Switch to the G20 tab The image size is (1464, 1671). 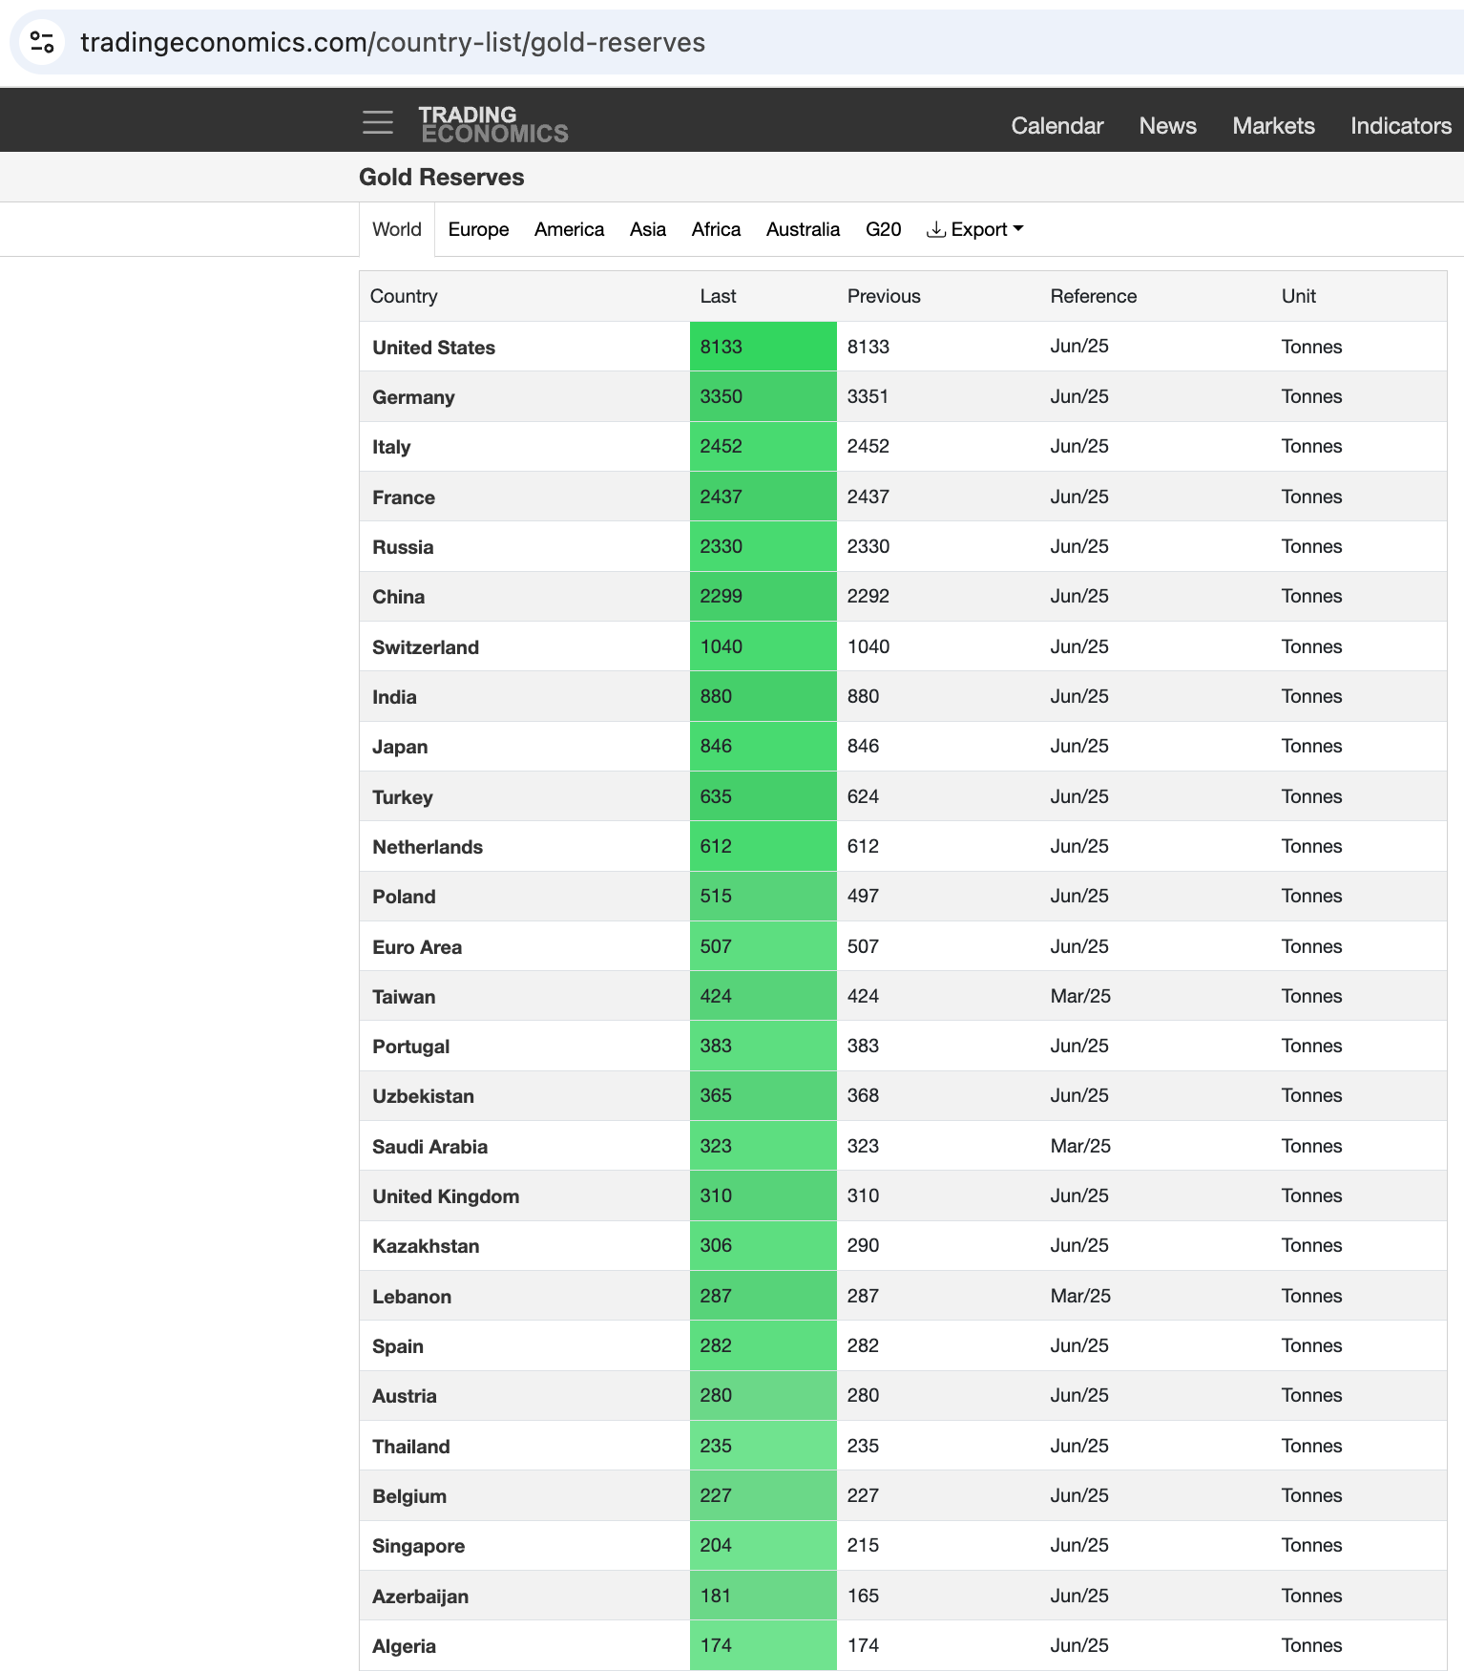coord(883,229)
